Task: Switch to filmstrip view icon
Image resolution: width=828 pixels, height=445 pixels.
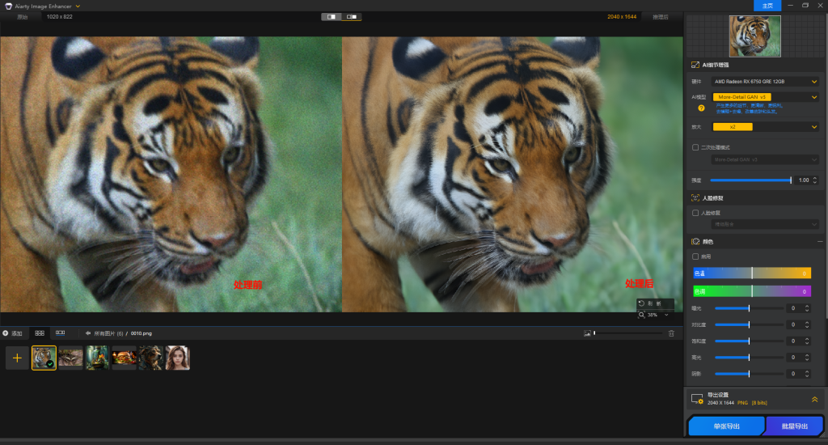Action: point(60,333)
